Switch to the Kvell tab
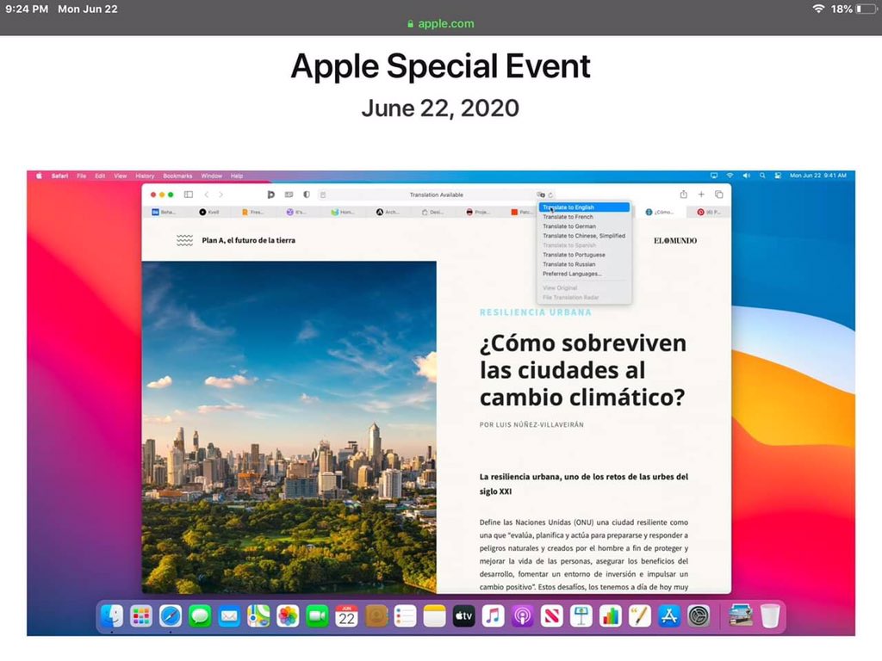The height and width of the screenshot is (661, 882). pyautogui.click(x=209, y=212)
